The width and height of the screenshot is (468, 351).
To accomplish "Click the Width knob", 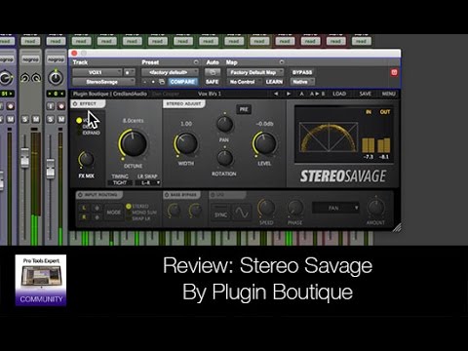I will point(186,143).
